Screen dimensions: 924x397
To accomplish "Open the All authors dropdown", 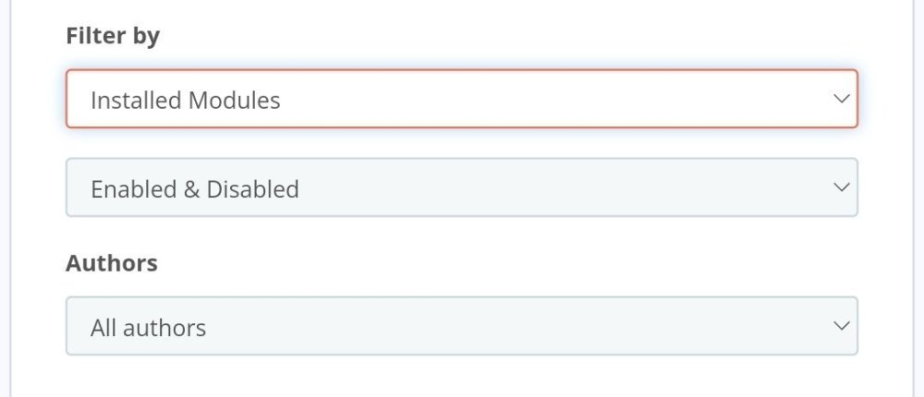I will pos(461,326).
